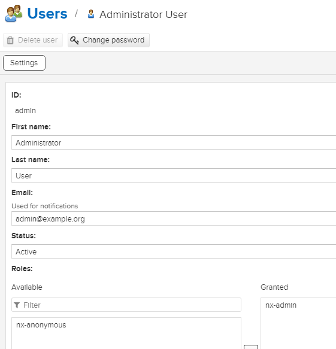Screen dimensions: 336x349
Task: Select nx-admin in the Granted roles list
Action: (281, 305)
